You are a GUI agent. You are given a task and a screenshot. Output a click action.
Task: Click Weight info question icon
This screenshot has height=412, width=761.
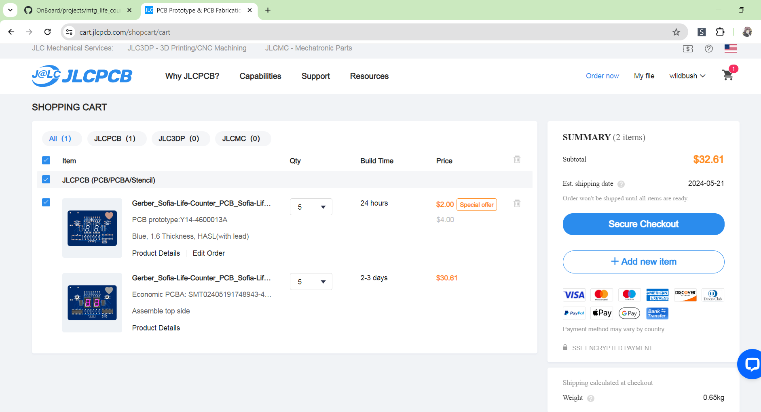click(x=591, y=398)
